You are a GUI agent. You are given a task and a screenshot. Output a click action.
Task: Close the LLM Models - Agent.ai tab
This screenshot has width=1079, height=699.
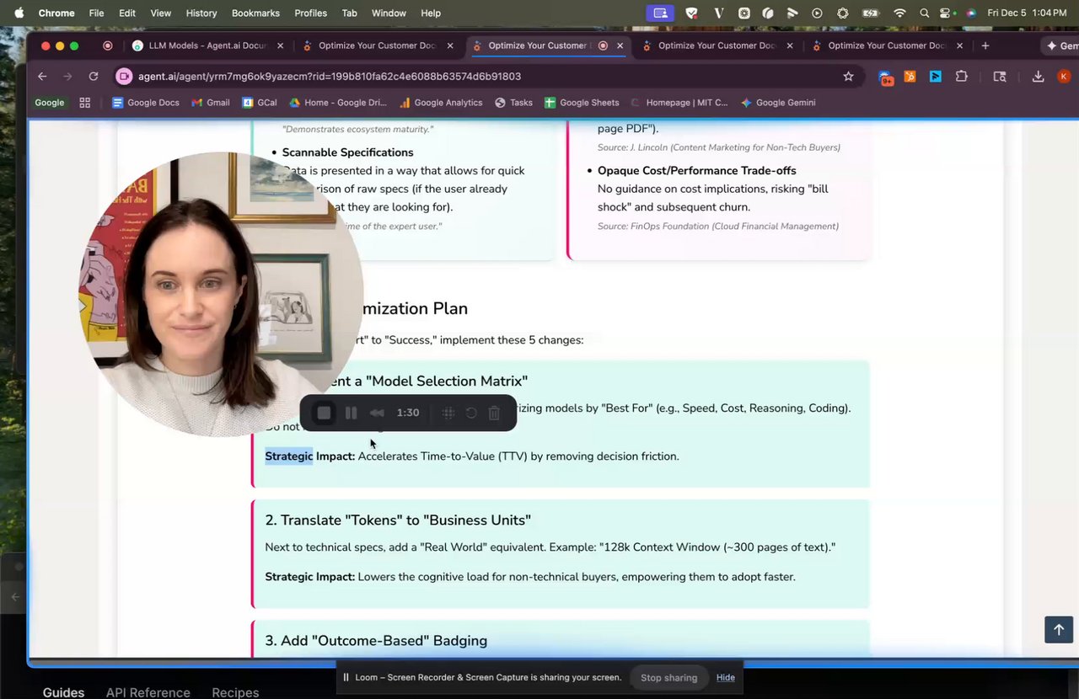coord(280,45)
